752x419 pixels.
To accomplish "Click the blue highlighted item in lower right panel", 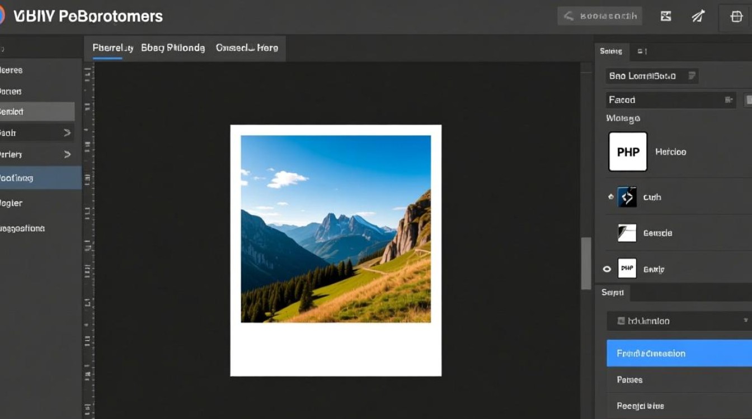I will (679, 353).
